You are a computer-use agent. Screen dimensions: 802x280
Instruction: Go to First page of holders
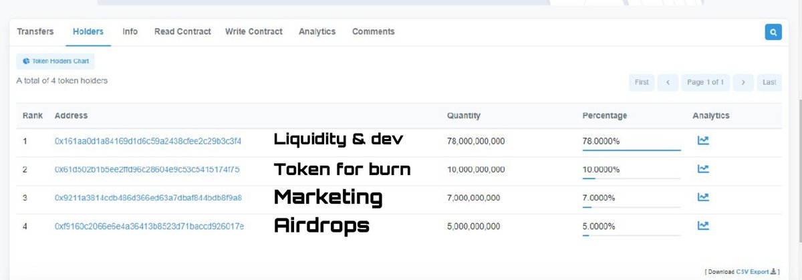(642, 82)
